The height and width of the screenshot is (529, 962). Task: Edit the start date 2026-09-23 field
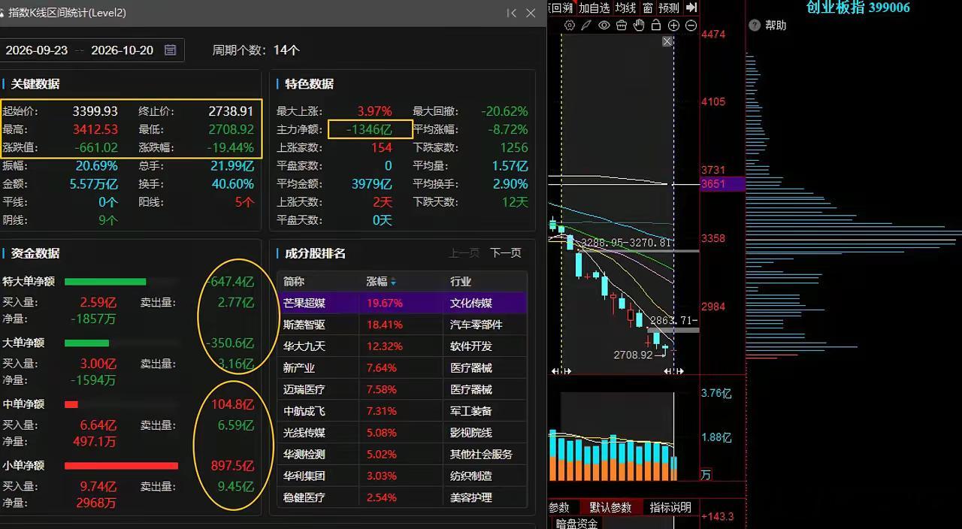pyautogui.click(x=37, y=50)
